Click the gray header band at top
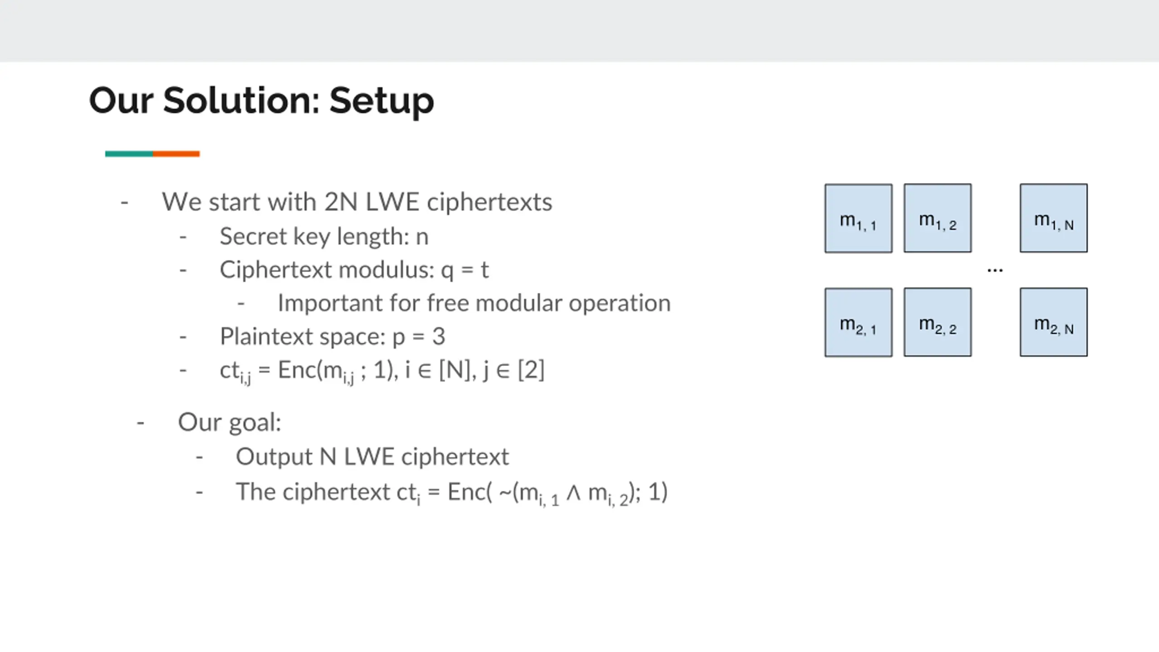 coord(579,31)
